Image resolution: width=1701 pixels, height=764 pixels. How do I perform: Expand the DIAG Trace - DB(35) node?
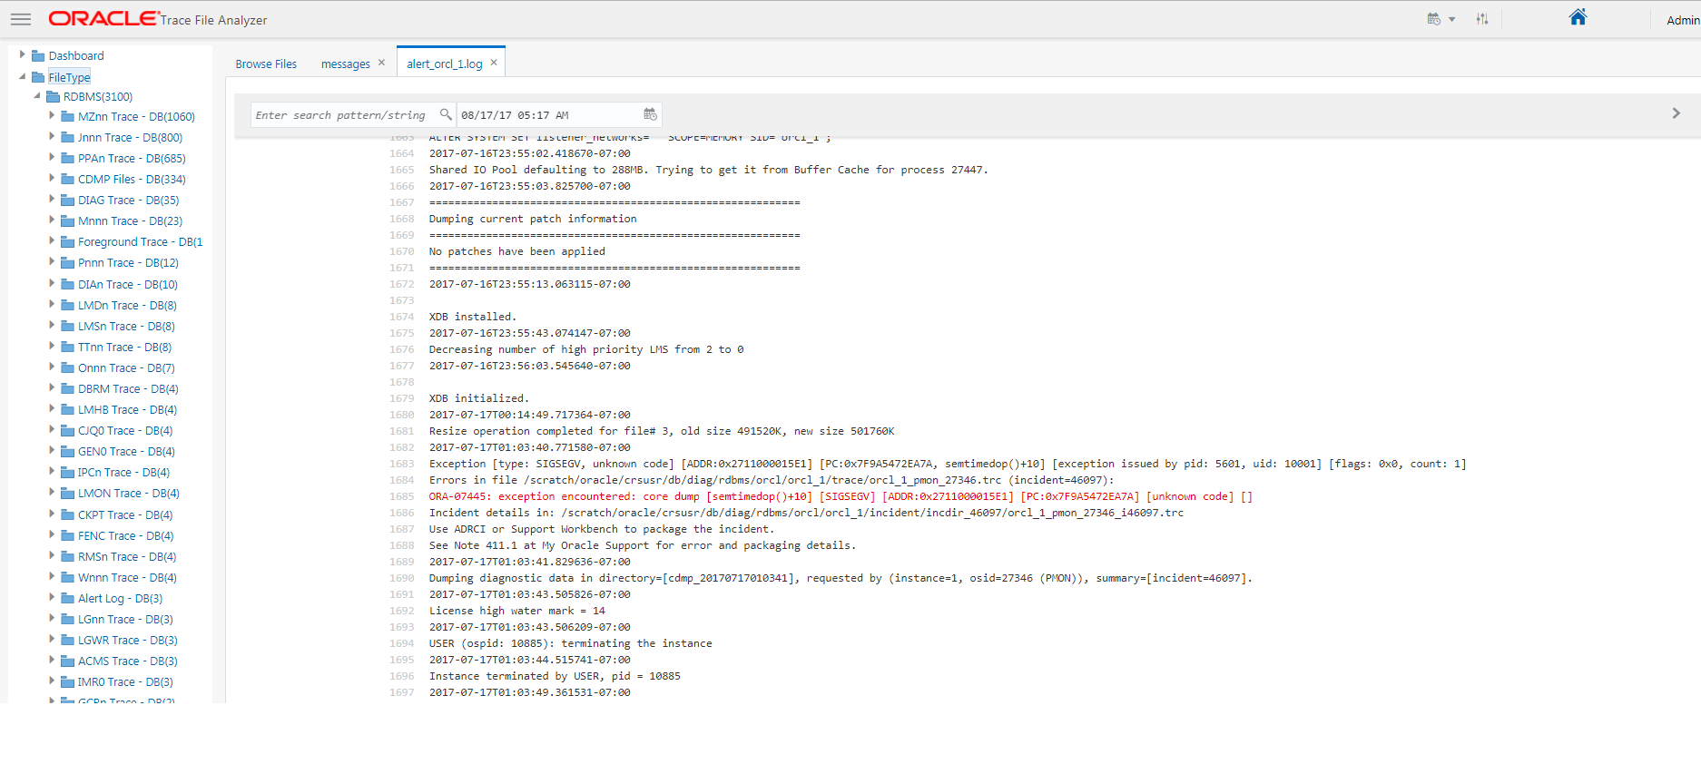52,199
